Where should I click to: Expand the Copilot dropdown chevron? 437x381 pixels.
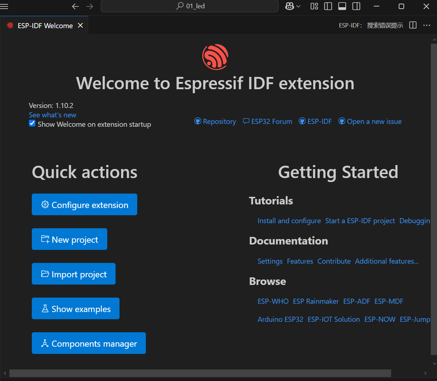(x=298, y=6)
